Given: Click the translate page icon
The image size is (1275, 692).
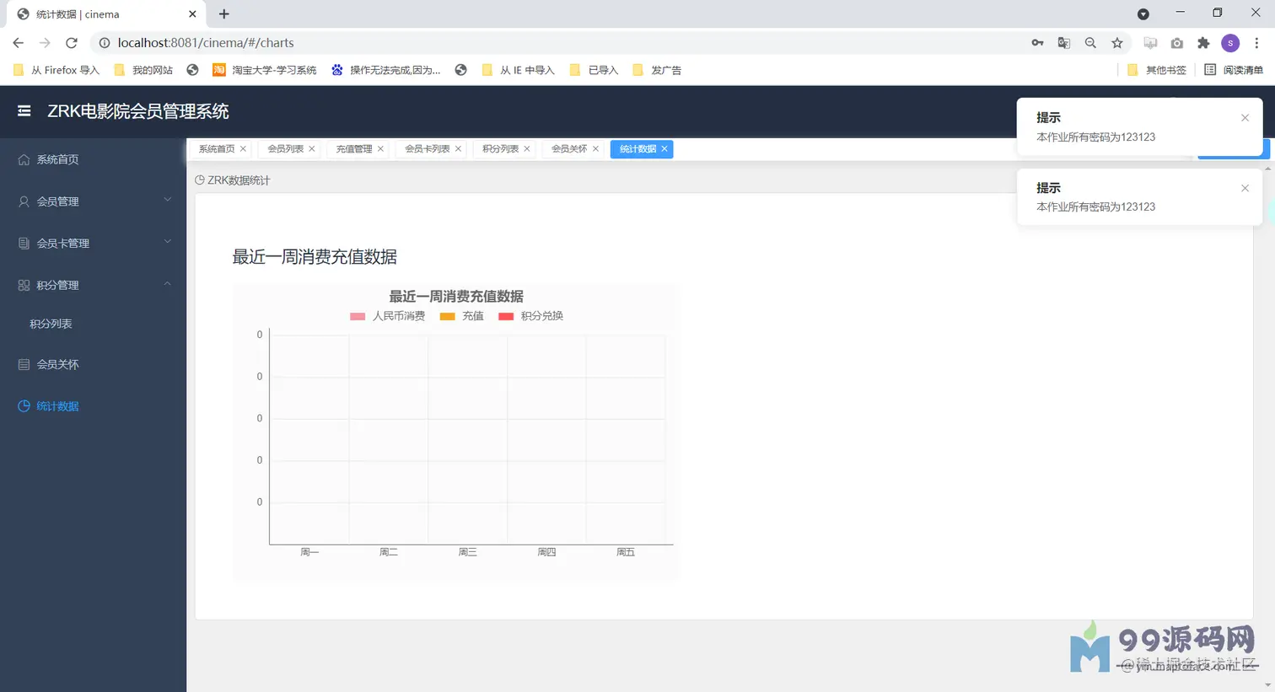Looking at the screenshot, I should [x=1064, y=43].
